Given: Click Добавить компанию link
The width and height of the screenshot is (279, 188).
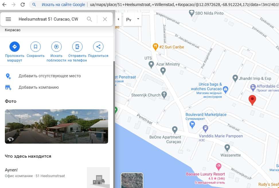Looking at the screenshot, I should 39,88.
